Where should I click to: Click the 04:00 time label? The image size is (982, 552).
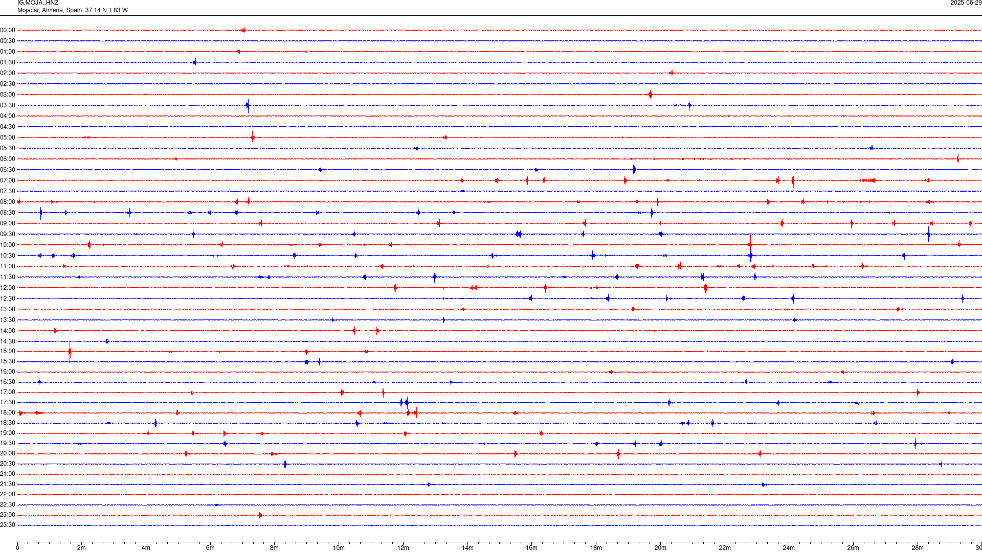click(x=8, y=116)
